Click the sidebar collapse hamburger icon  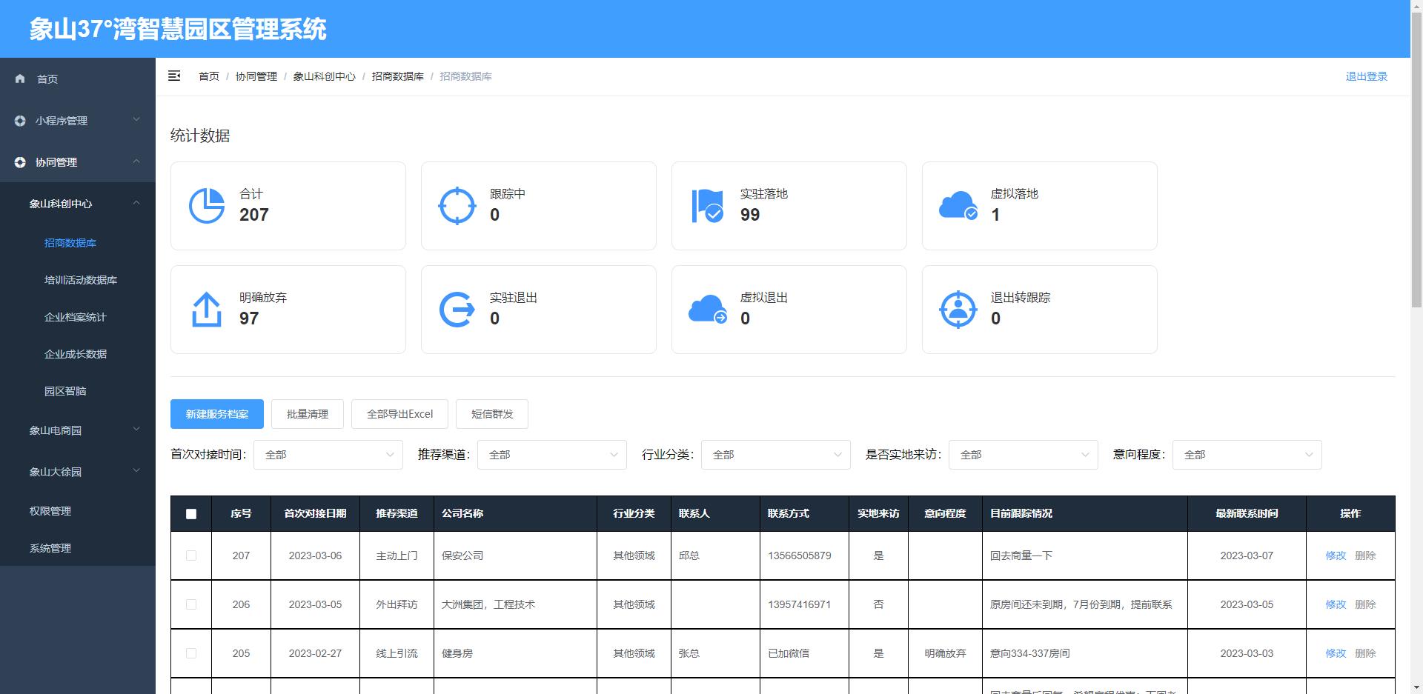click(174, 76)
